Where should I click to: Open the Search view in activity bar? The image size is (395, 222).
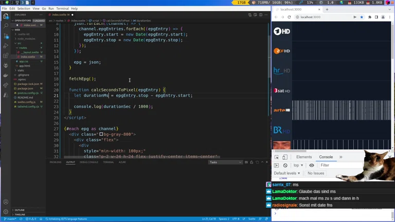pos(6,26)
